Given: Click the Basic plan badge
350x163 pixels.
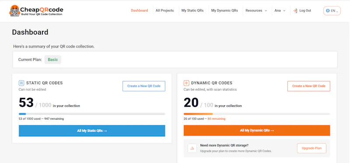Looking at the screenshot, I should 52,60.
